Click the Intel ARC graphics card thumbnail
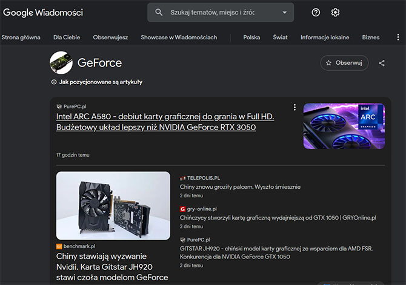406x285 pixels. [344, 126]
